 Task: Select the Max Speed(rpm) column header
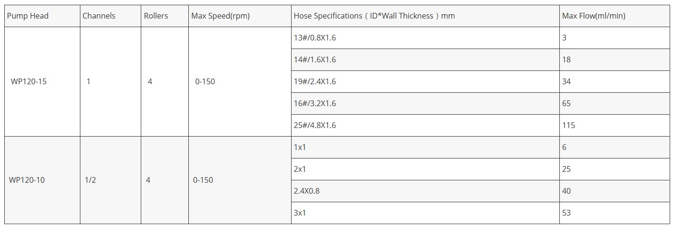[x=220, y=16]
